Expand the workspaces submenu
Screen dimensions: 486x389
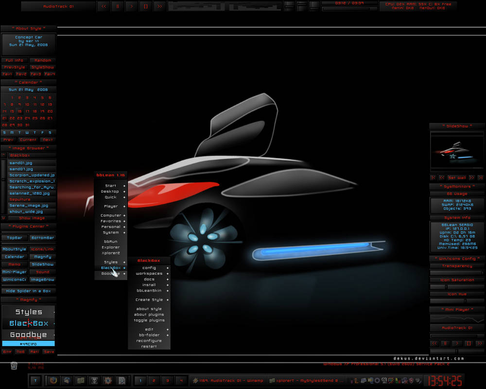point(149,274)
